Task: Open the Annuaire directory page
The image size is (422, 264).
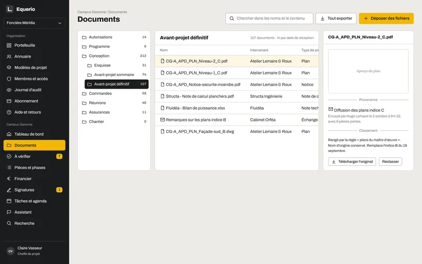Action: [34, 56]
